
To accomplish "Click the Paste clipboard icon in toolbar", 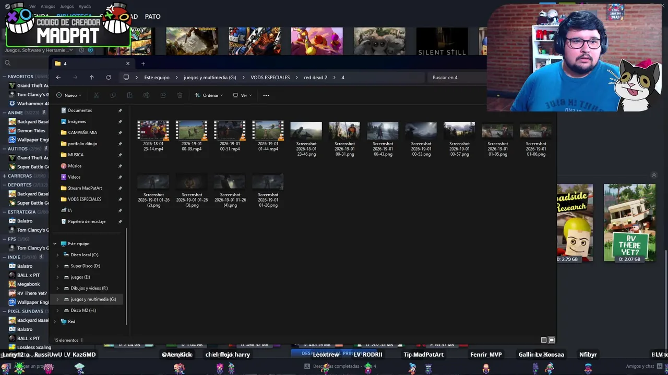I will click(x=129, y=95).
